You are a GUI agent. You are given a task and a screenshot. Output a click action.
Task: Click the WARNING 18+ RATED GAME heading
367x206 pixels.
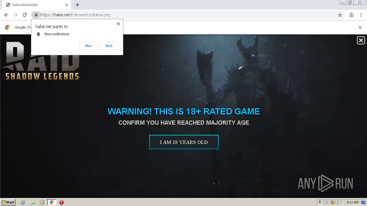[184, 111]
